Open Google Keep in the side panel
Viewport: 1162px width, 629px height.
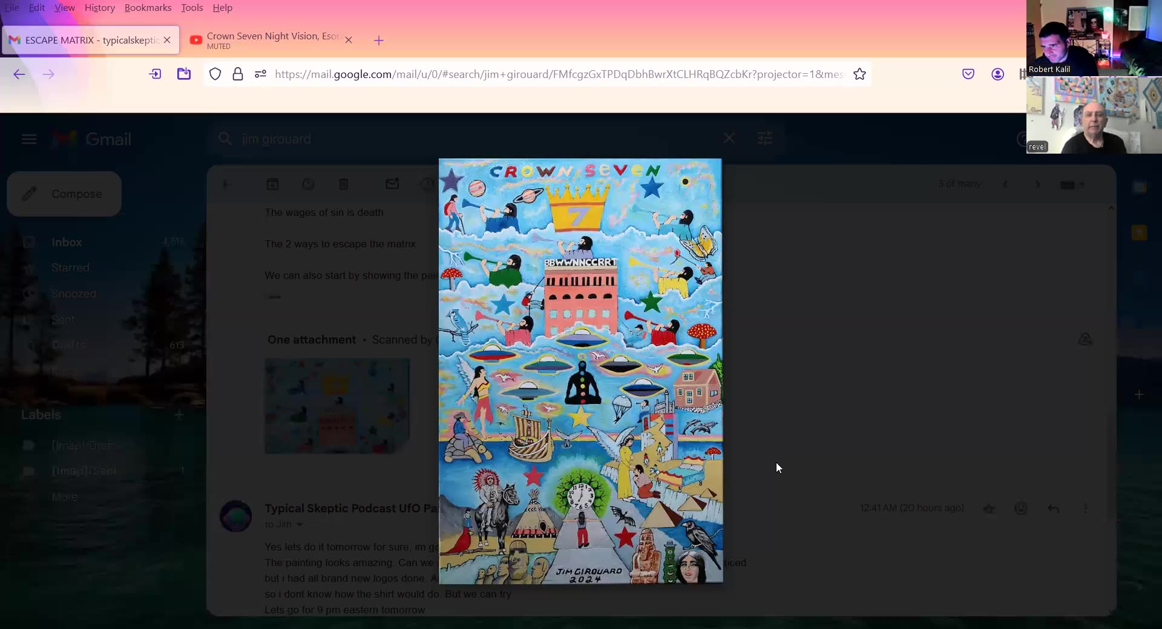(x=1140, y=232)
